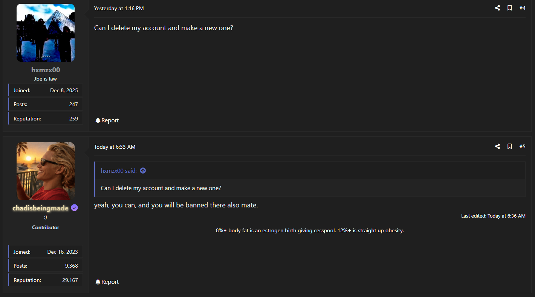Click Report text on post #4
Viewport: 535px width, 297px height.
(x=110, y=120)
